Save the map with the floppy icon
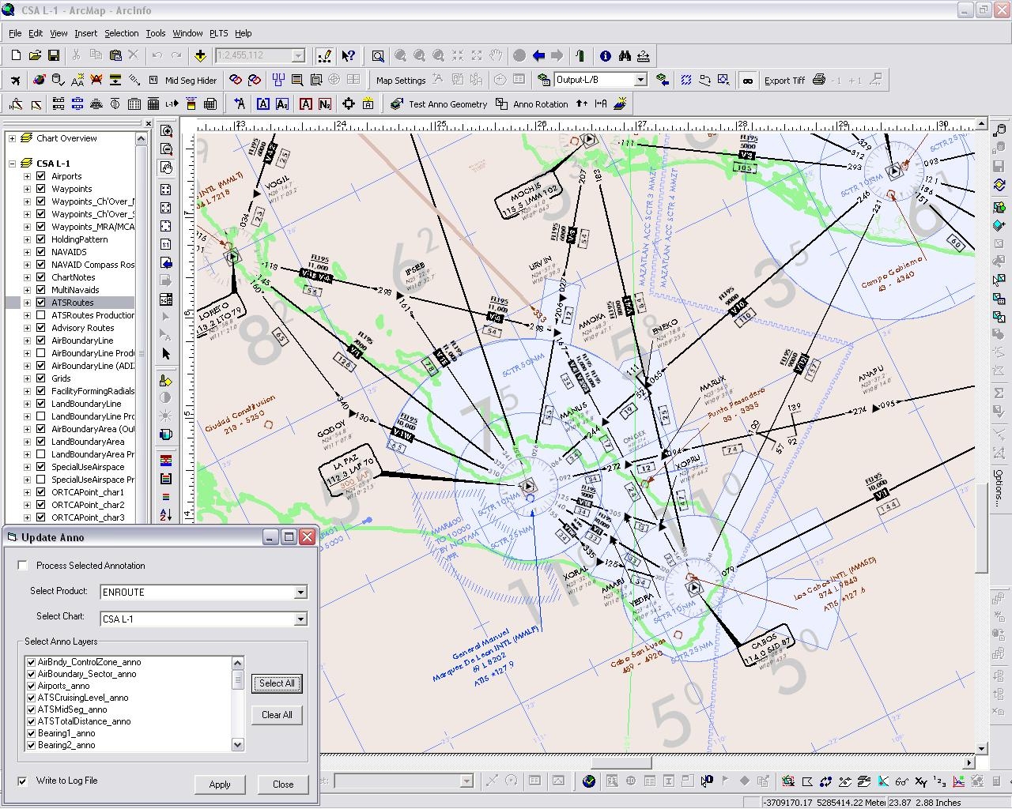Screen dimensions: 1012x809 coord(54,55)
